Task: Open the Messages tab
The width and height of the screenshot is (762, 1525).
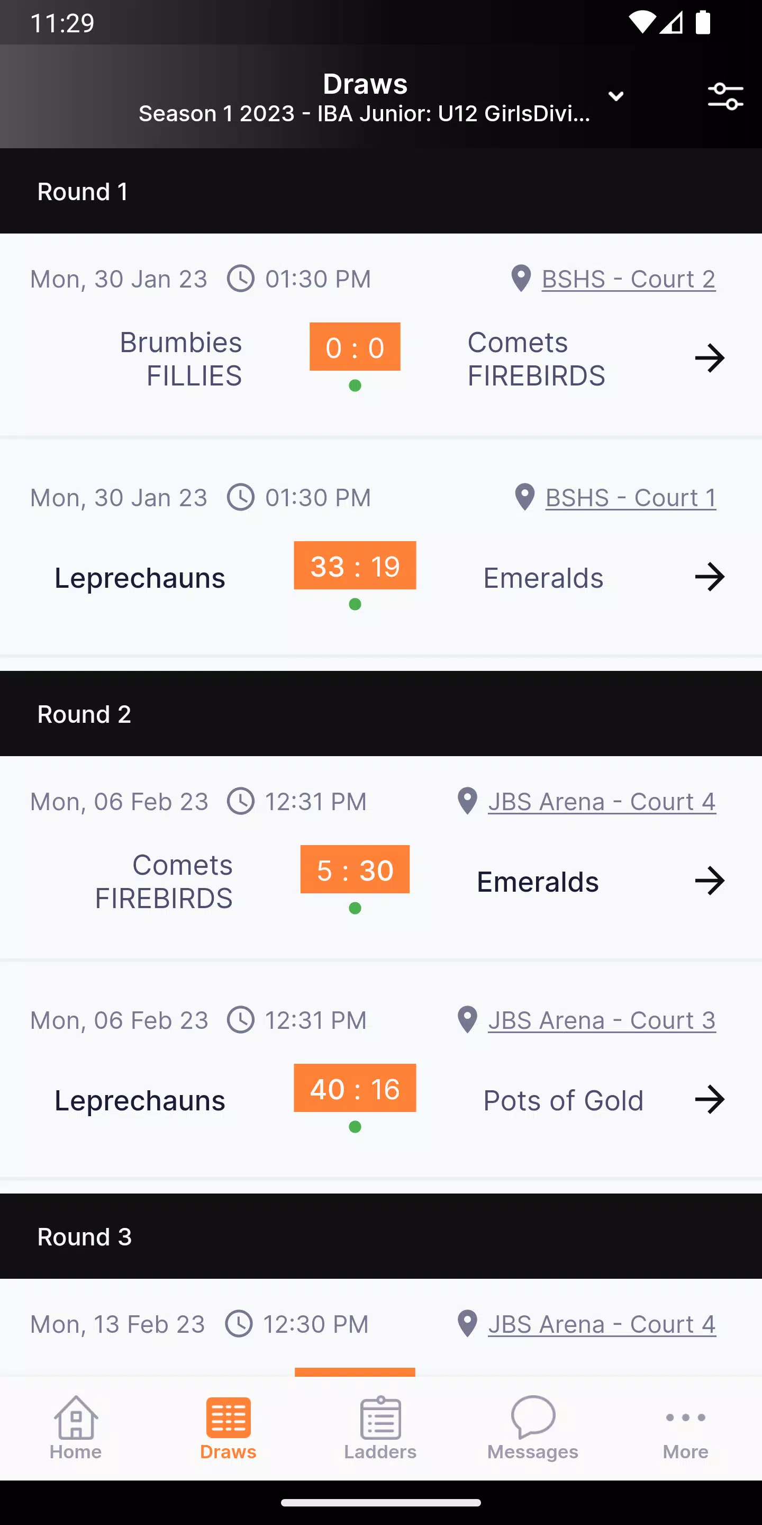Action: coord(532,1428)
